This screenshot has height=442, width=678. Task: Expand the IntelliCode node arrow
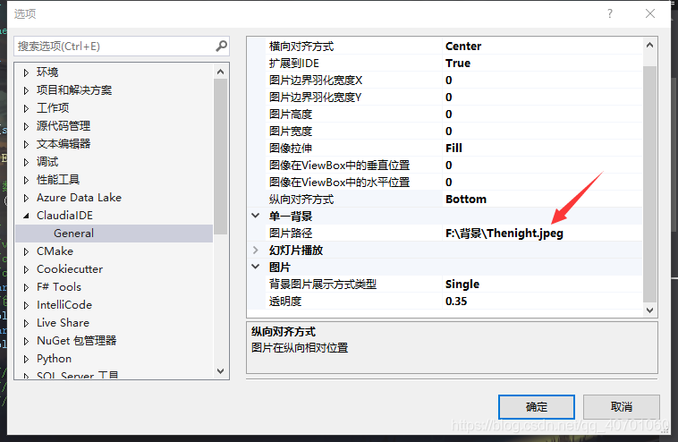[x=26, y=305]
